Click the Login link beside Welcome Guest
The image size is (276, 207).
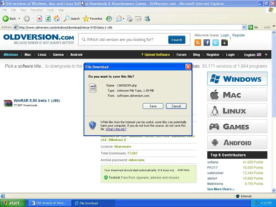[225, 35]
